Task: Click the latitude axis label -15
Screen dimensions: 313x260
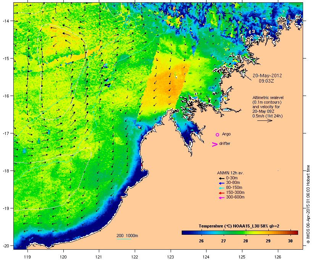Action: [x=6, y=58]
